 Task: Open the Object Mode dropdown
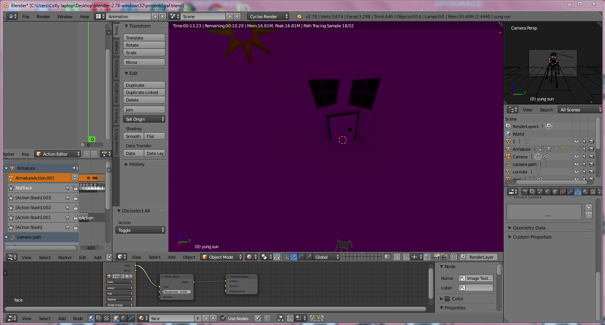(x=222, y=257)
